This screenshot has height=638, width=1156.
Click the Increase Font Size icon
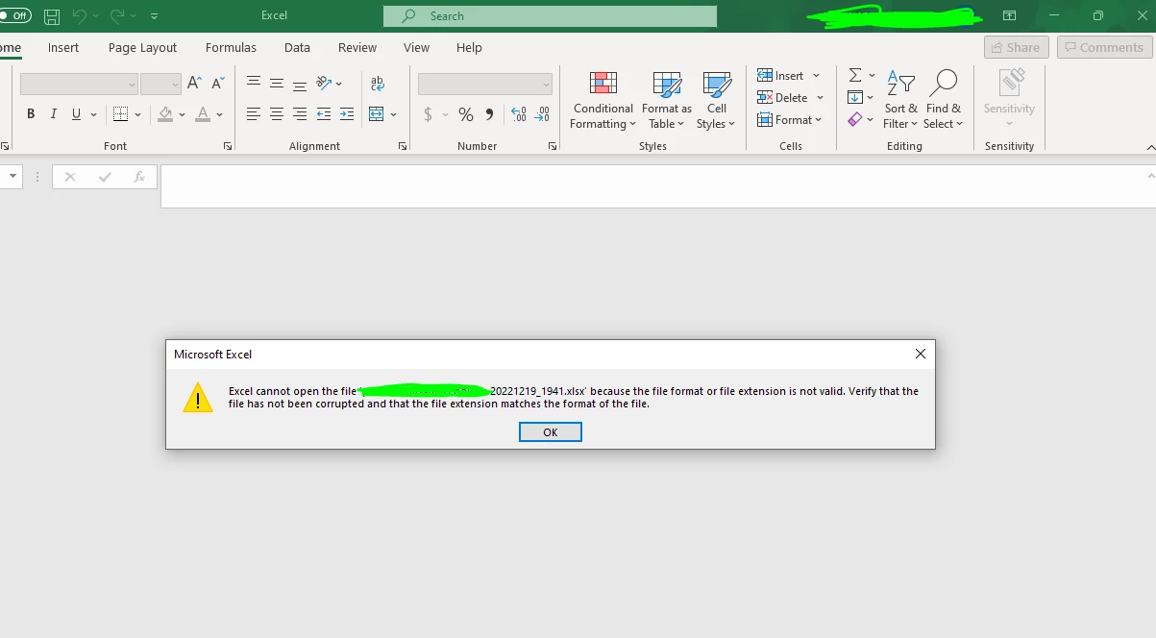tap(195, 84)
